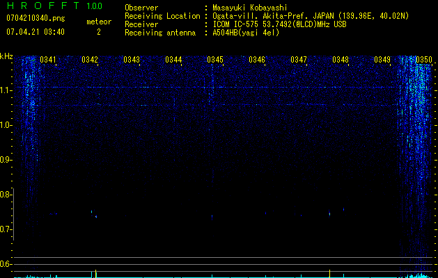
Task: Click the 0347 time marker
Action: point(299,60)
